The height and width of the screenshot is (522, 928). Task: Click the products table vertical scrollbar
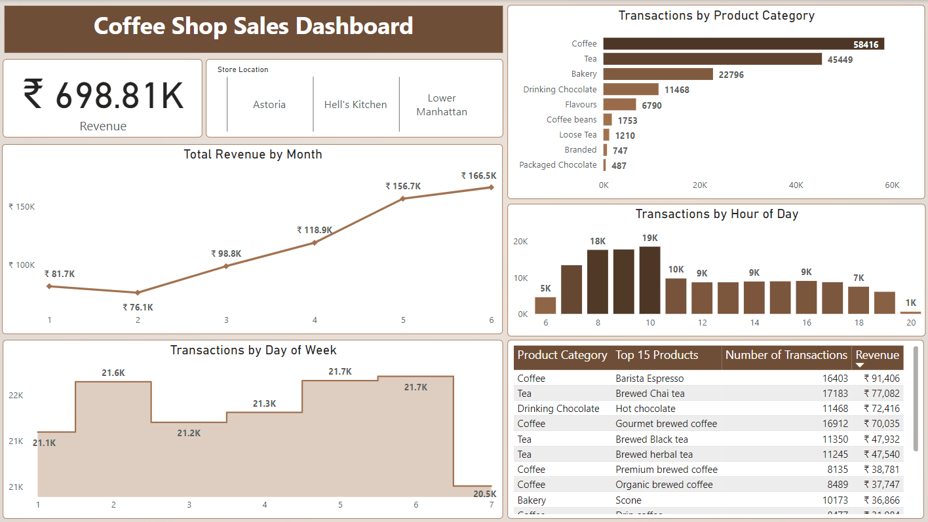[x=915, y=398]
